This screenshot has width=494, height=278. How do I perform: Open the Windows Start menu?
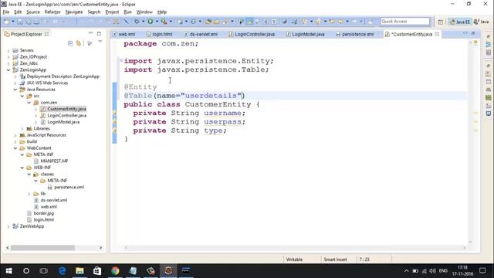point(8,271)
